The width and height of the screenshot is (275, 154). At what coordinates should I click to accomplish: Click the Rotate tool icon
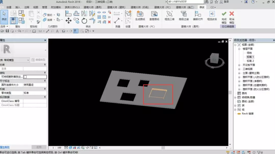click(x=84, y=21)
